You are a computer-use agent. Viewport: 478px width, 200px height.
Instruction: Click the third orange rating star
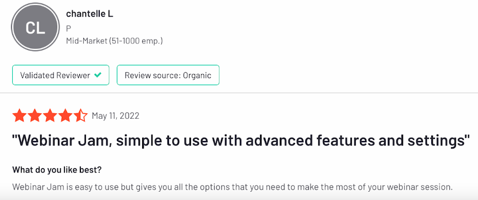(x=50, y=116)
